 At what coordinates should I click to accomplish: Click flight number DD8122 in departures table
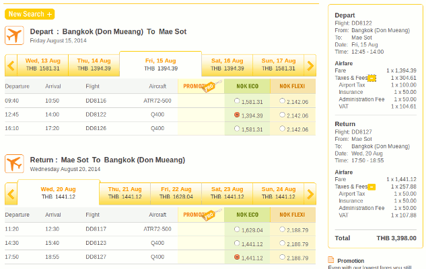pyautogui.click(x=96, y=115)
